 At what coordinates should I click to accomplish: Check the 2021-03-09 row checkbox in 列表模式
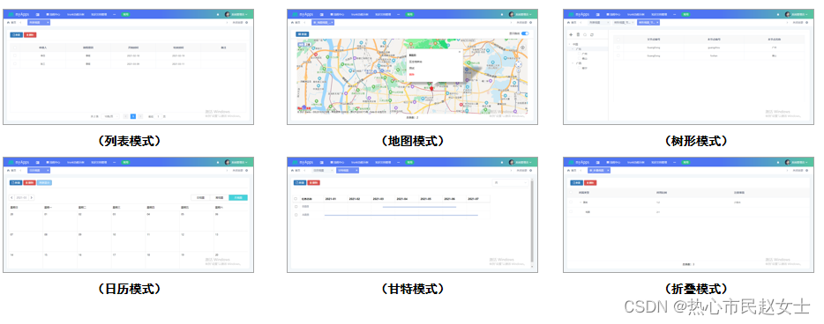coord(15,63)
